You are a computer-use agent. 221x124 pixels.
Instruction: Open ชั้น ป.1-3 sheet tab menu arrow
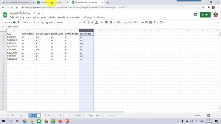pyautogui.click(x=69, y=115)
